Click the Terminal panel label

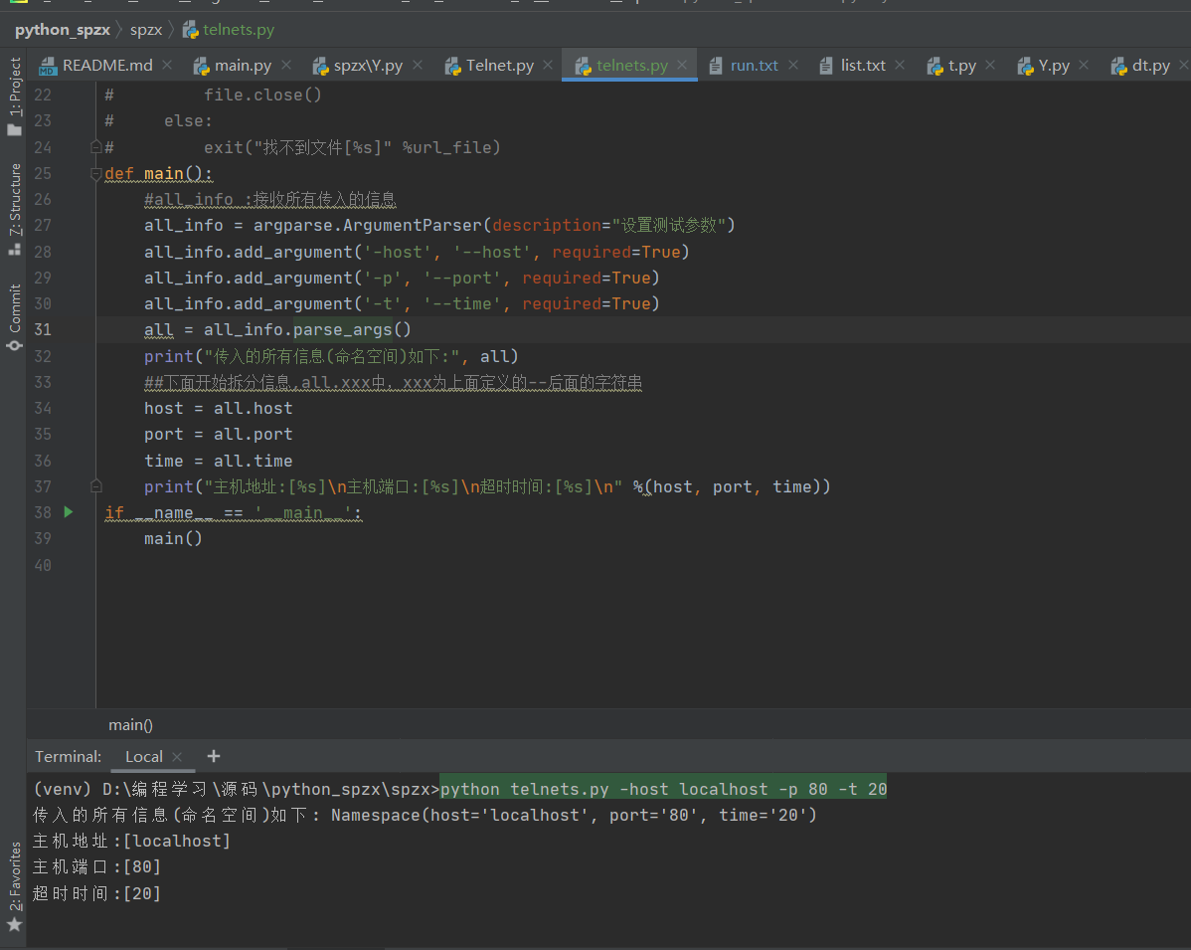69,757
